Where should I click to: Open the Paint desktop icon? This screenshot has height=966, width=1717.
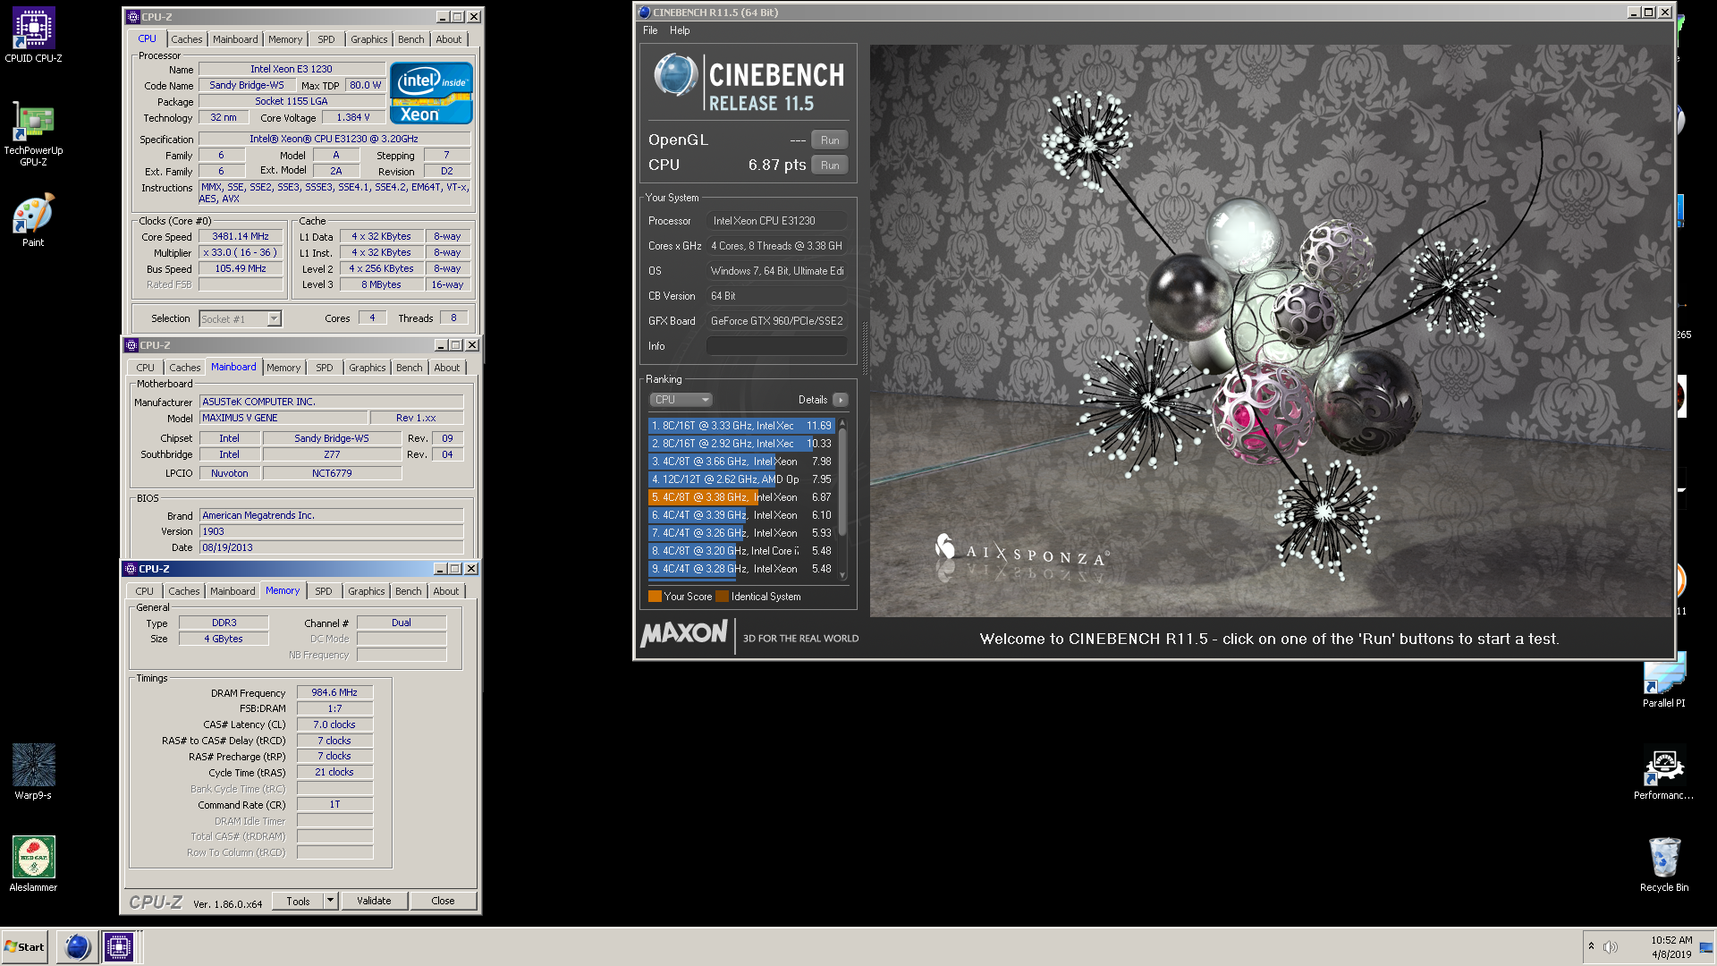coord(33,219)
